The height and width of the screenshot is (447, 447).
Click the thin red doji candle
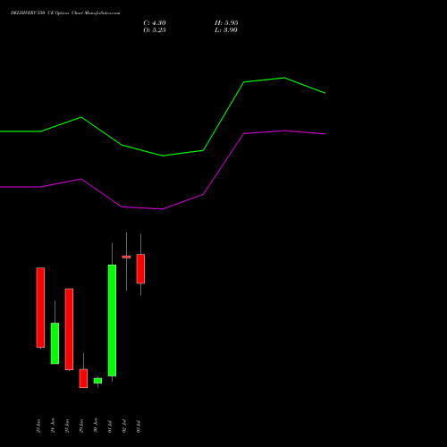point(126,257)
